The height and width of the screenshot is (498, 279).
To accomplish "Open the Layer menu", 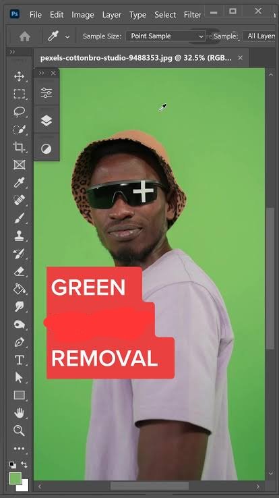I will (112, 15).
